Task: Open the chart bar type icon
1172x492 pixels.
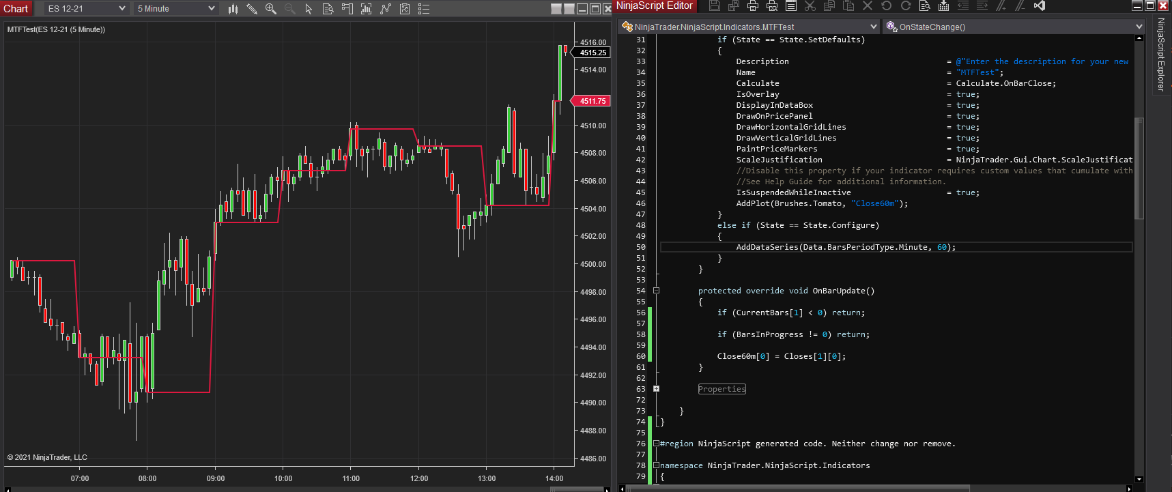Action: [233, 9]
